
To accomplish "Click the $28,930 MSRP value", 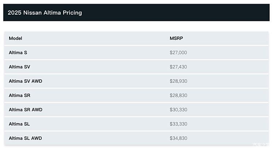I will (178, 81).
